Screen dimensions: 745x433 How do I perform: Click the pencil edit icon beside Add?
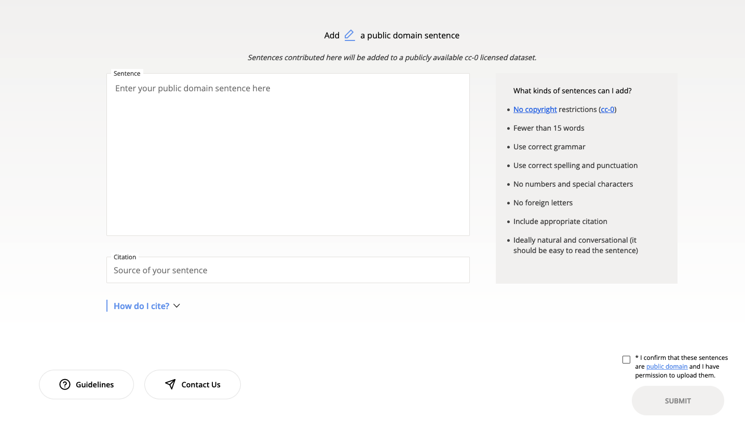(x=349, y=35)
